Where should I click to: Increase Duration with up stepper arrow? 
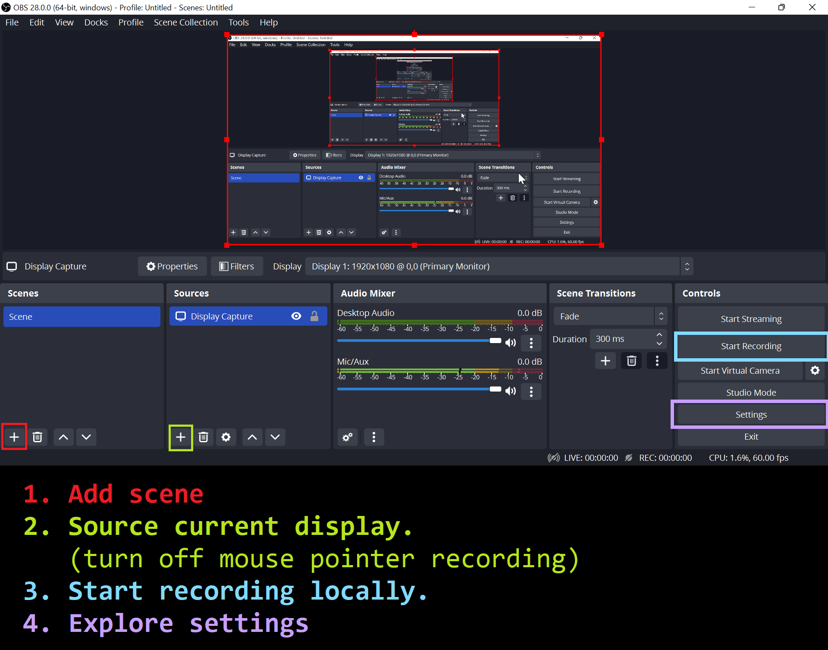click(659, 334)
